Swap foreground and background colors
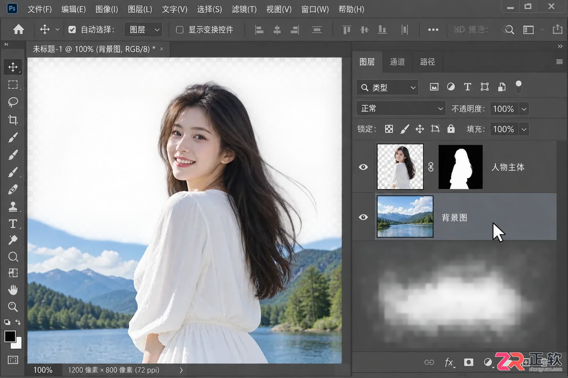The image size is (568, 378). tap(18, 322)
